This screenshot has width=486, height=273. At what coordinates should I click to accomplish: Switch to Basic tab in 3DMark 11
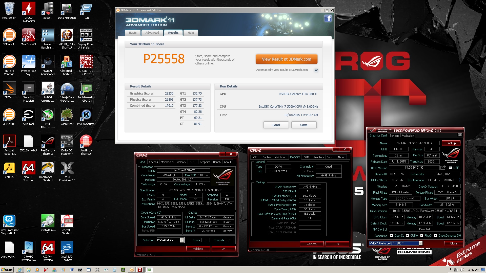tap(133, 33)
